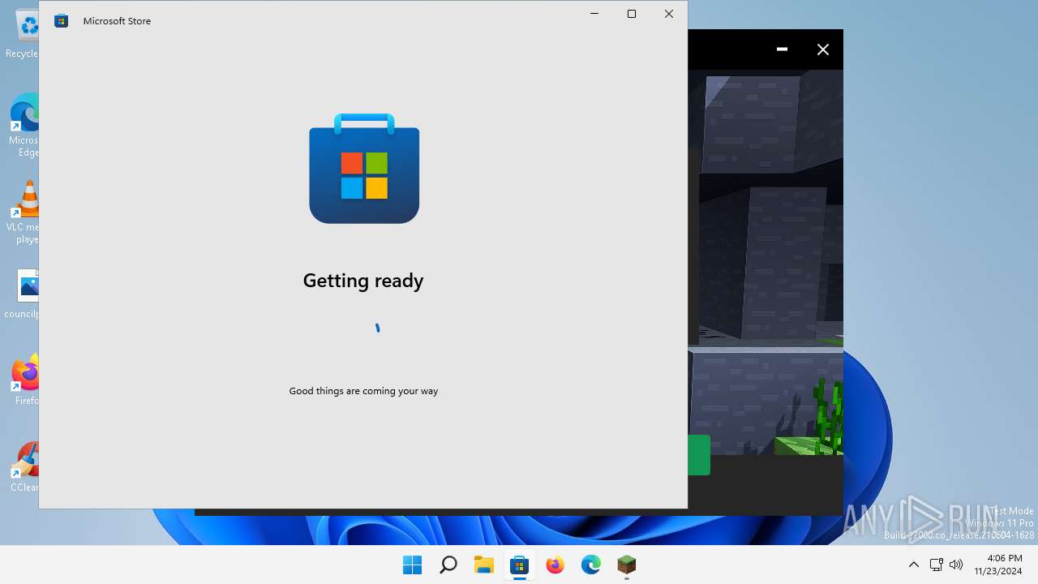Close the Microsoft Store window
The height and width of the screenshot is (584, 1038).
point(669,14)
